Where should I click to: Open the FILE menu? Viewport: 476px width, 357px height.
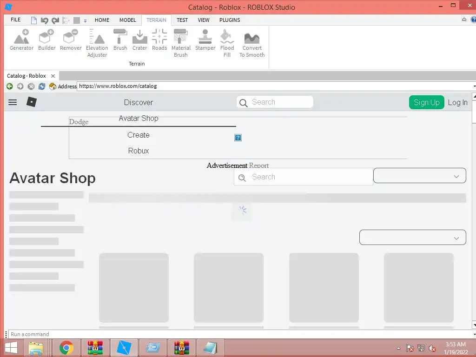15,20
